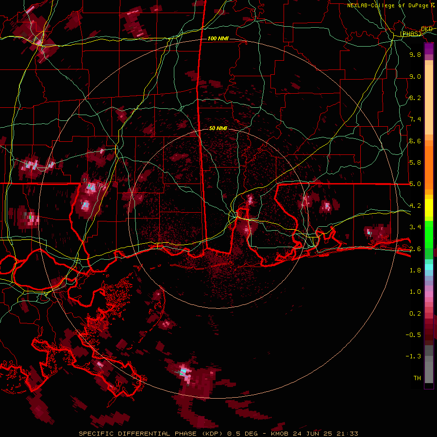437x437 pixels.
Task: Click the 3.4 scale value
Action: tap(415, 227)
